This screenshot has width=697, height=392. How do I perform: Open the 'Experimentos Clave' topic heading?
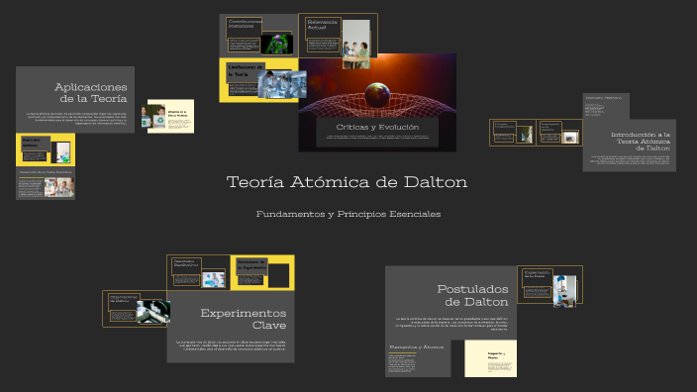click(244, 319)
